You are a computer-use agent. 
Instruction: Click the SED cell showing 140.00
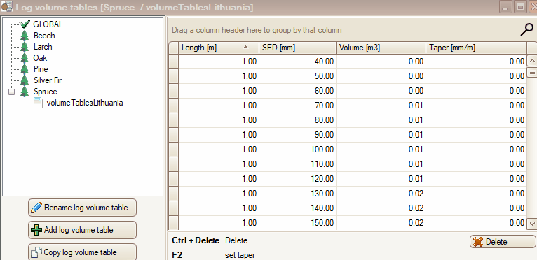(297, 208)
